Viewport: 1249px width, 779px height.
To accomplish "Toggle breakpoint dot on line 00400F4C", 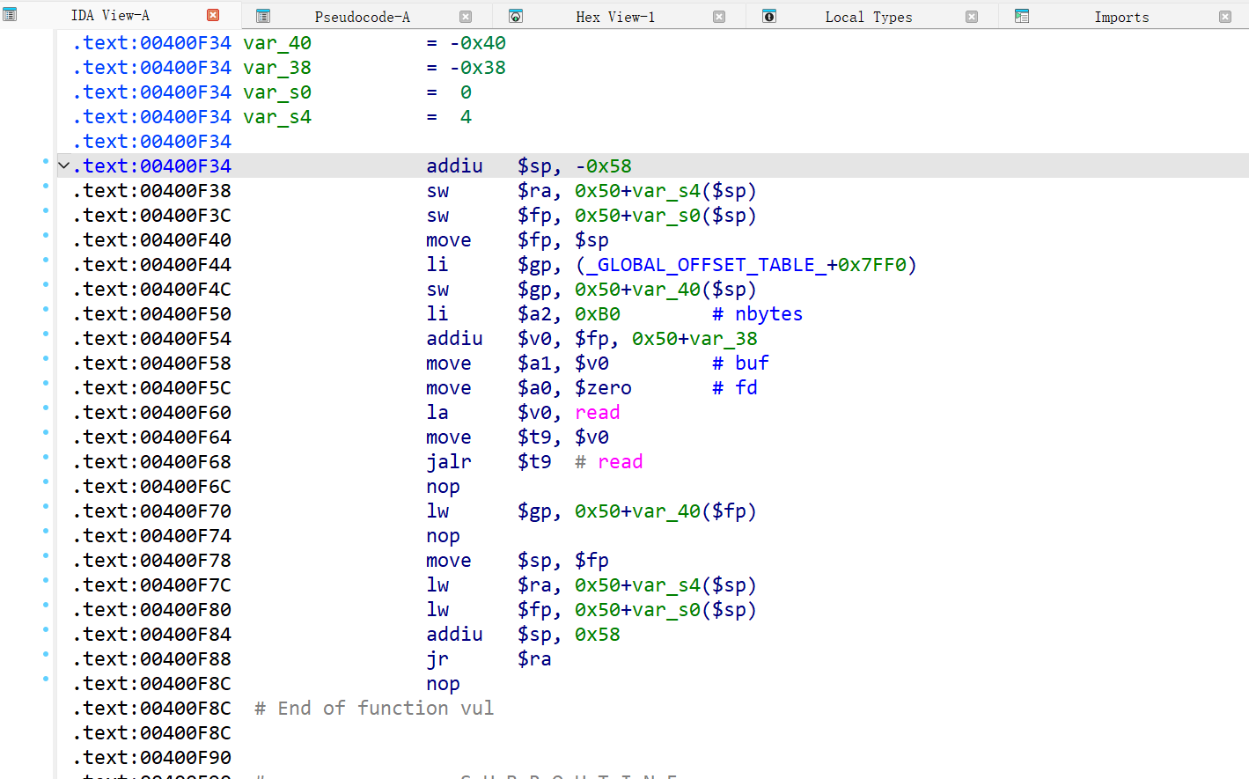I will (x=46, y=284).
